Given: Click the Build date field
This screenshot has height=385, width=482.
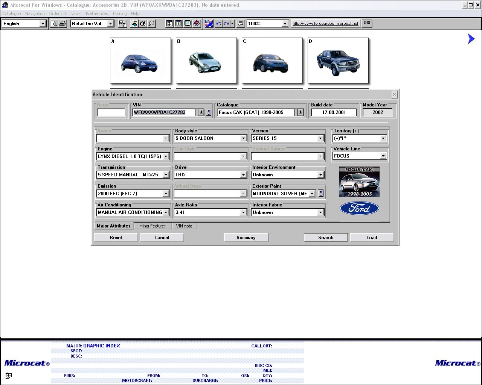Looking at the screenshot, I should [x=334, y=112].
